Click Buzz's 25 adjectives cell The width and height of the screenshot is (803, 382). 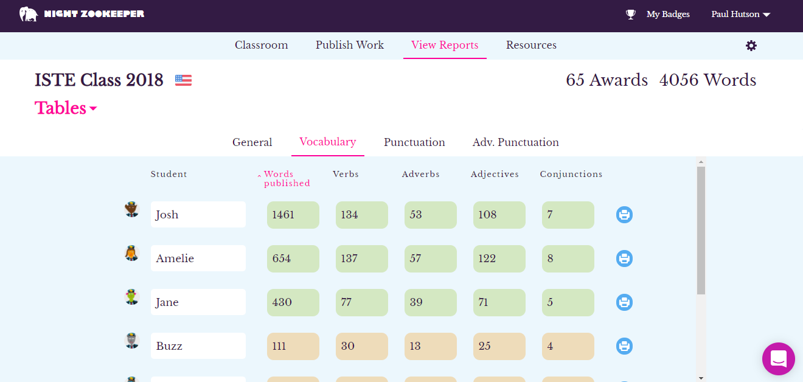pyautogui.click(x=499, y=346)
